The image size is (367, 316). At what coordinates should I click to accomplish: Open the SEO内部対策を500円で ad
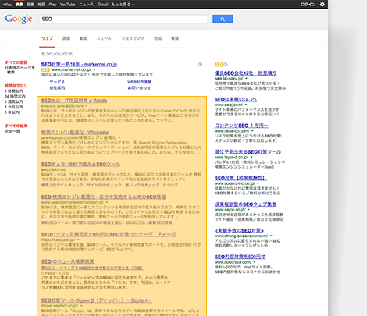coord(240,257)
